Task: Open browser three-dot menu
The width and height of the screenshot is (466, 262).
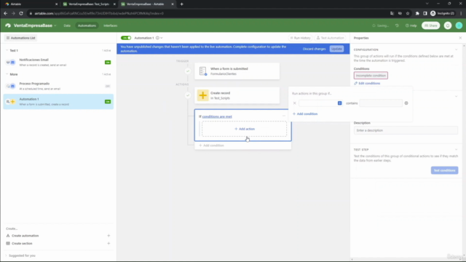Action: point(461,13)
